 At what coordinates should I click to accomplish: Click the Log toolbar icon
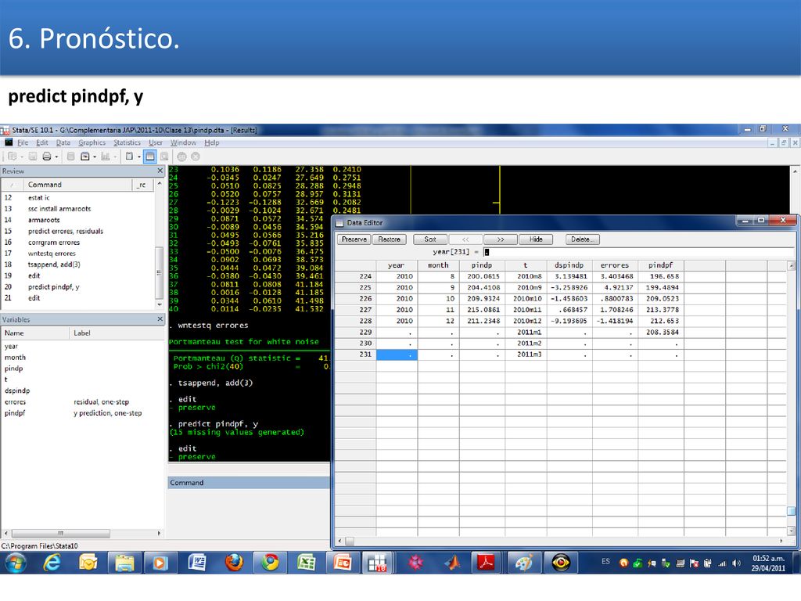(71, 157)
